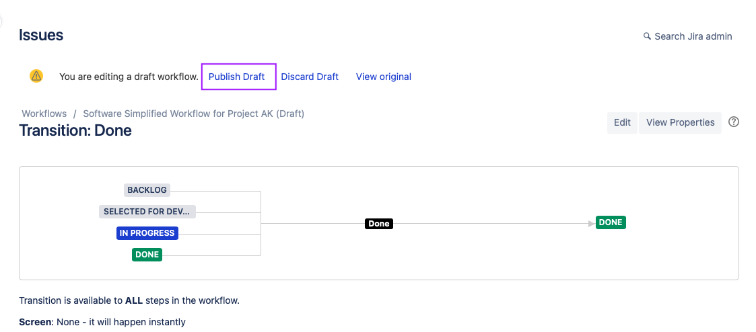The width and height of the screenshot is (756, 332).
Task: Select the SELECTED FOR DEV... status lozenge
Action: click(147, 212)
